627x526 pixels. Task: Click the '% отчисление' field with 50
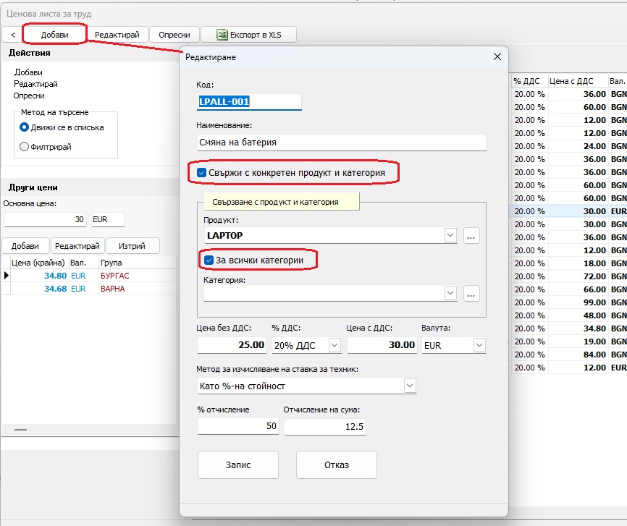tap(237, 426)
